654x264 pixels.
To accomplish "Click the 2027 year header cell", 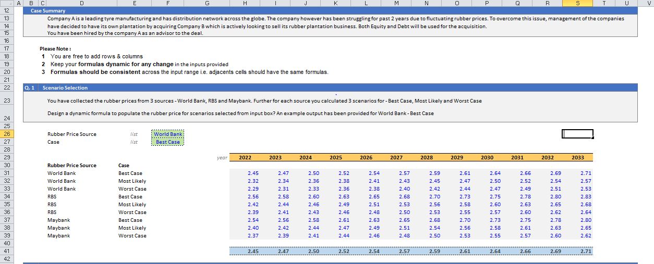I will (396, 157).
